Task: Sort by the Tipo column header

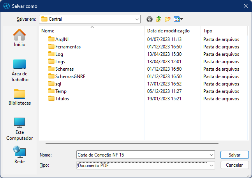Action: pos(224,31)
